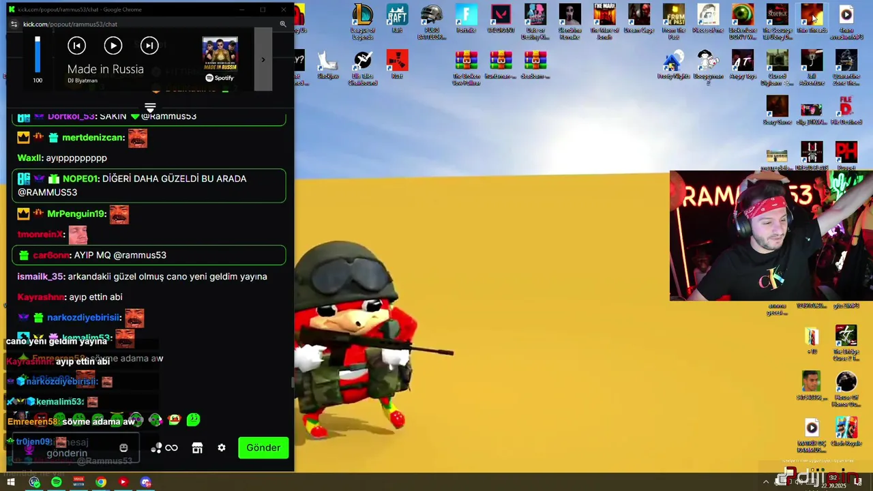Send the chat message with Gönder button

click(263, 448)
